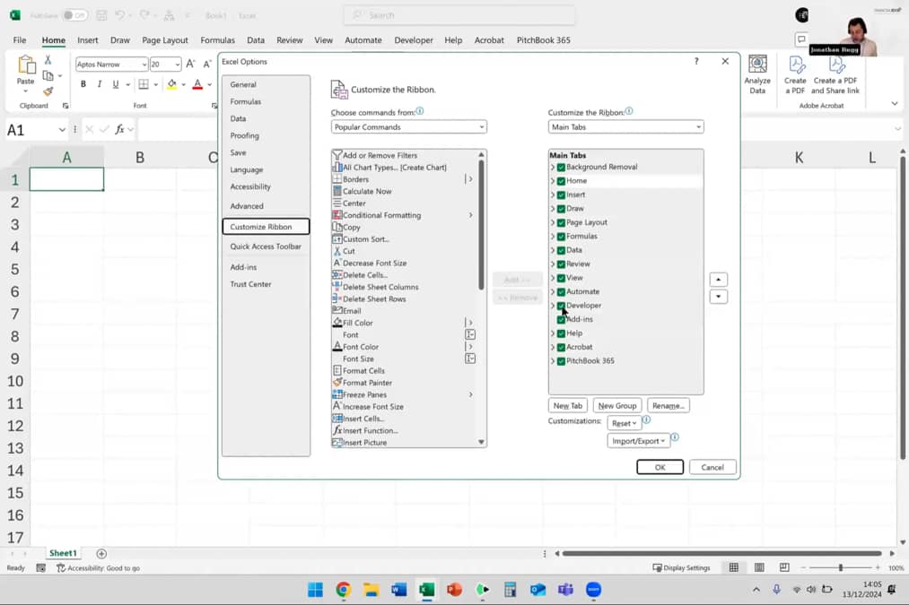Switch to Page Break Preview in status bar
The image size is (909, 605).
point(784,567)
